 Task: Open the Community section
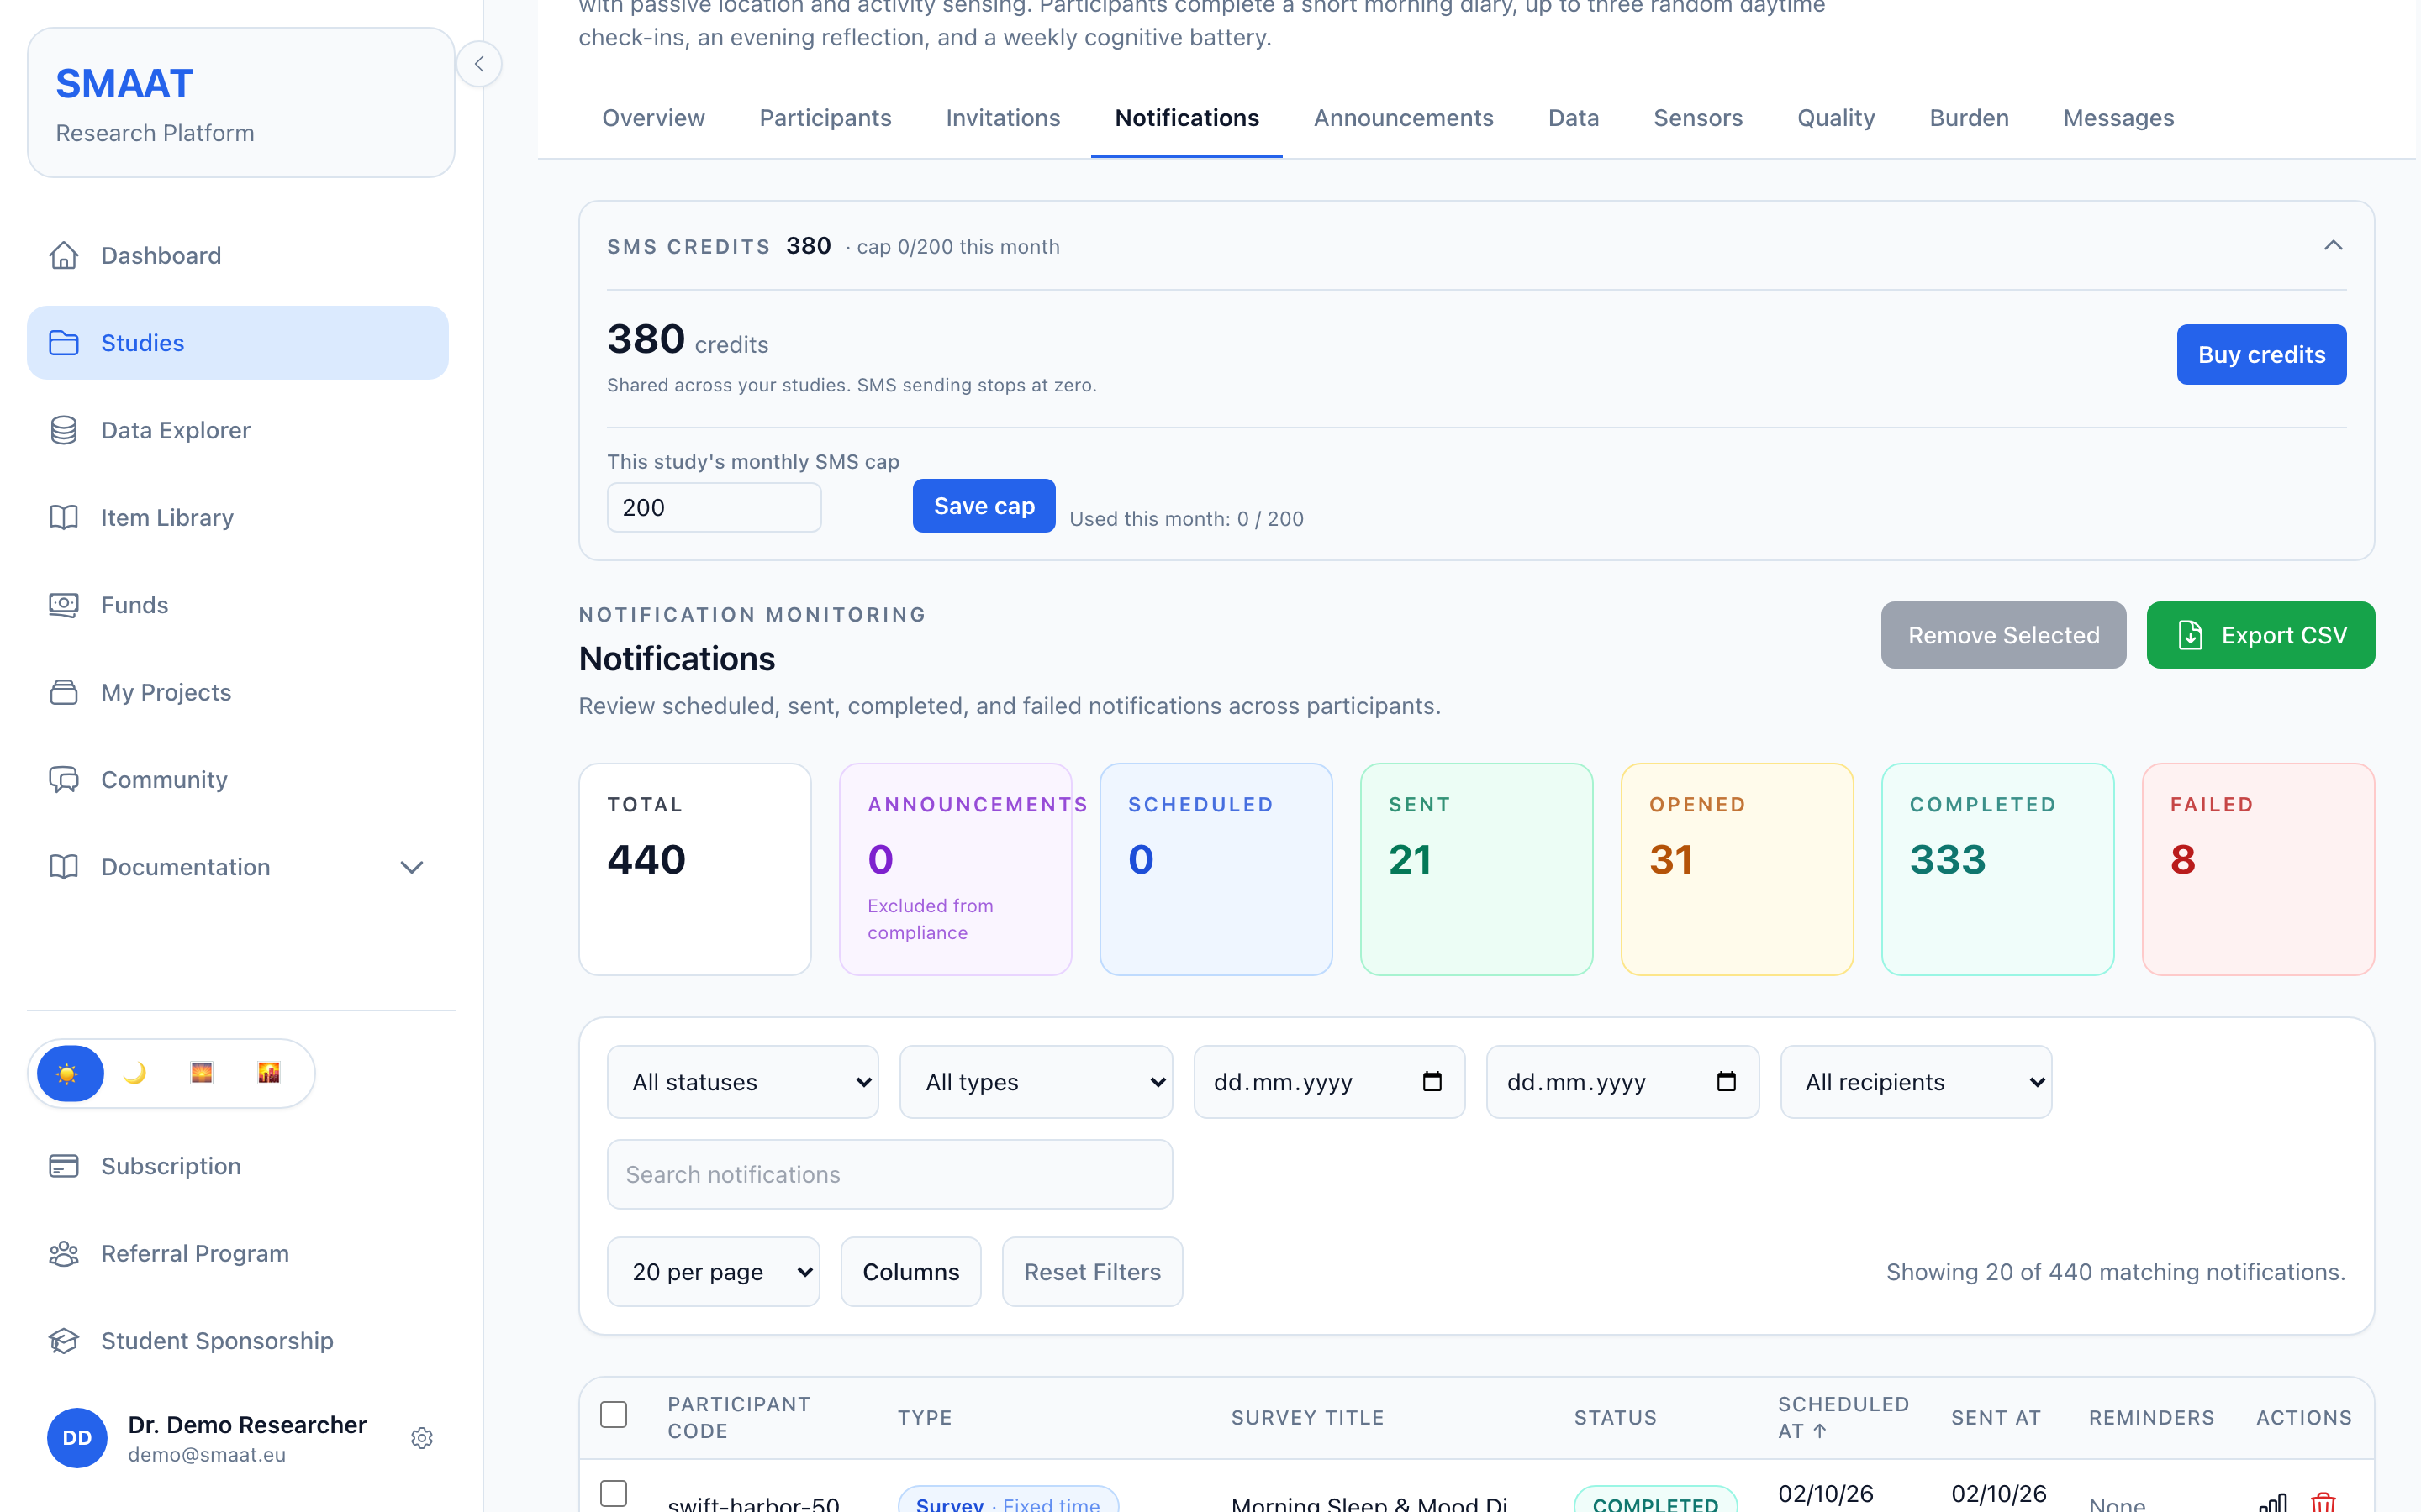coord(238,779)
